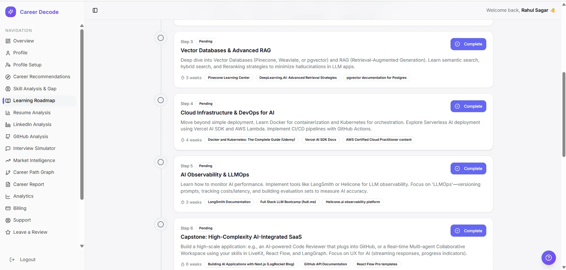Open the help question mark button
This screenshot has width=566, height=270.
point(548,258)
